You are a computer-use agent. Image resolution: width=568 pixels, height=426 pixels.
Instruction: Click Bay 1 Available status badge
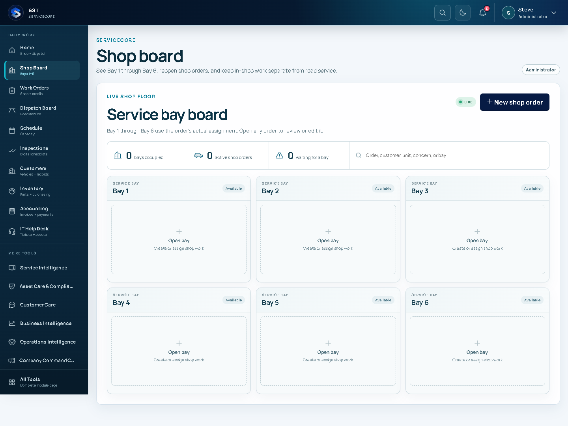[x=234, y=189]
